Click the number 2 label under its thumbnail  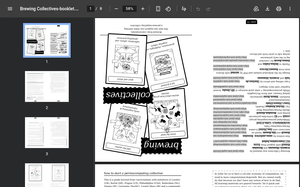pos(47,108)
